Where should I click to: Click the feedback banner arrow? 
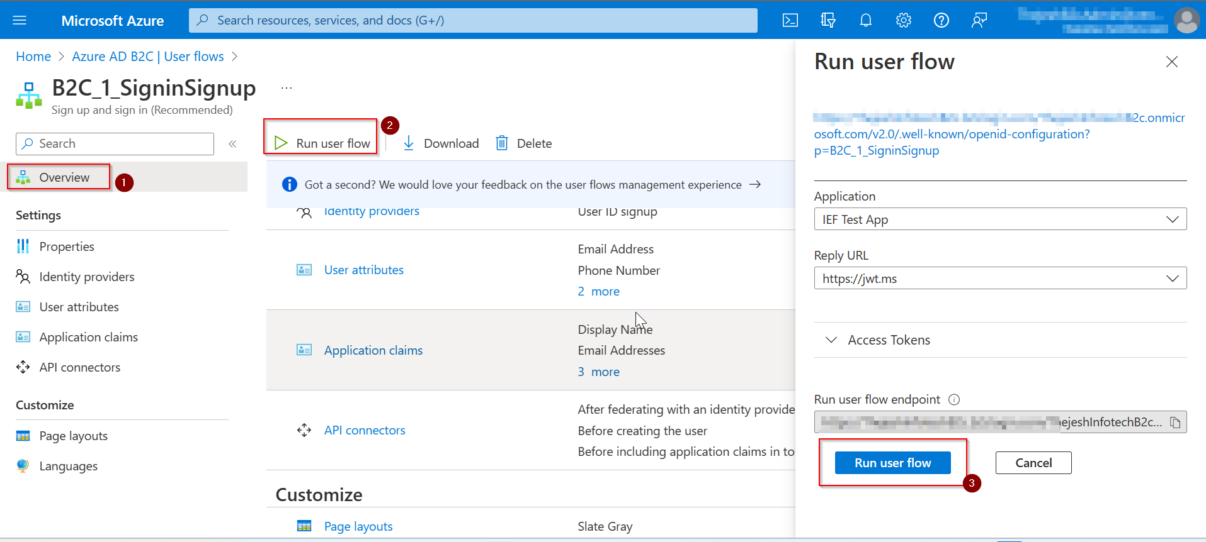[755, 184]
